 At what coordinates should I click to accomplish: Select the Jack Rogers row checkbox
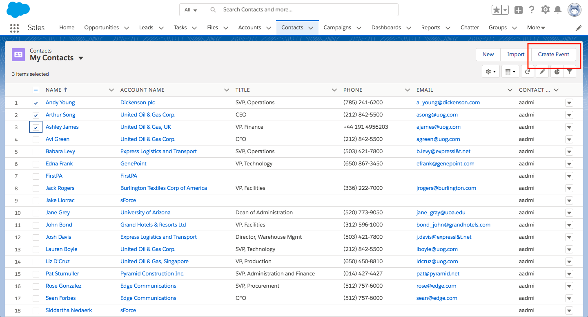click(x=36, y=188)
